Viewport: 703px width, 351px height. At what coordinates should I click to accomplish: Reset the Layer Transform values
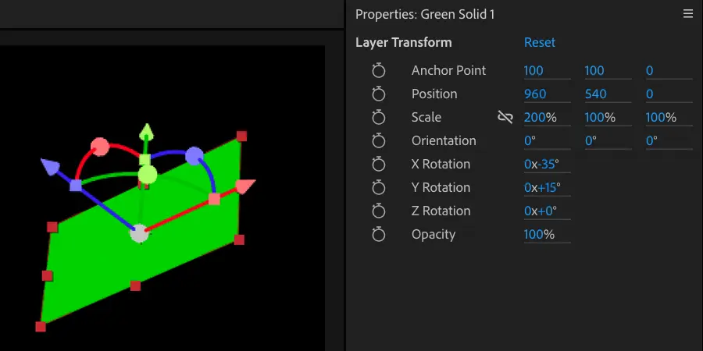[x=539, y=42]
